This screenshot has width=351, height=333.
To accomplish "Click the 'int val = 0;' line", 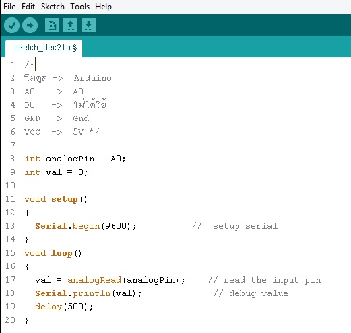I will (56, 172).
